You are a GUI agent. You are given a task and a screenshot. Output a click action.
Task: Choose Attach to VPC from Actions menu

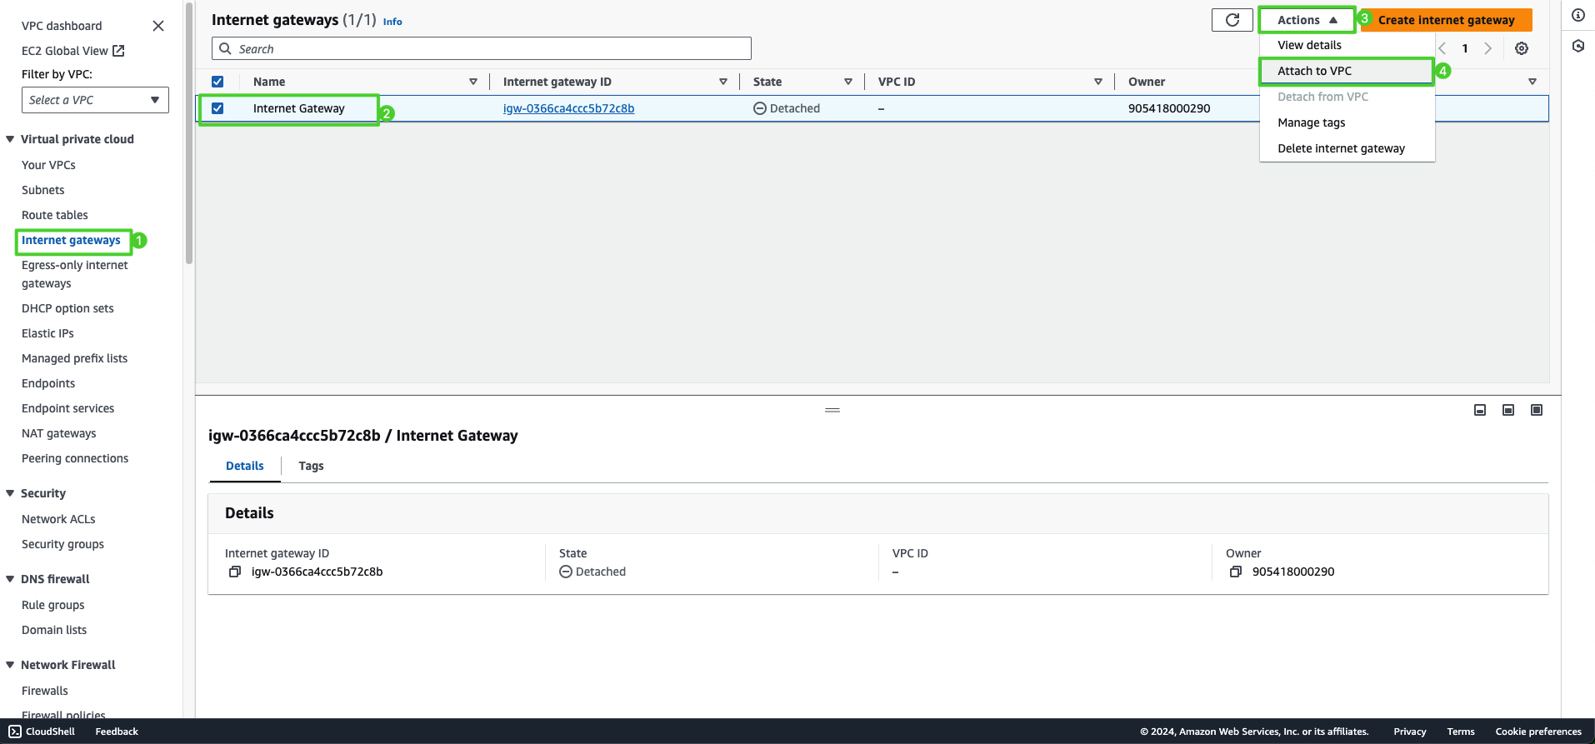1314,71
